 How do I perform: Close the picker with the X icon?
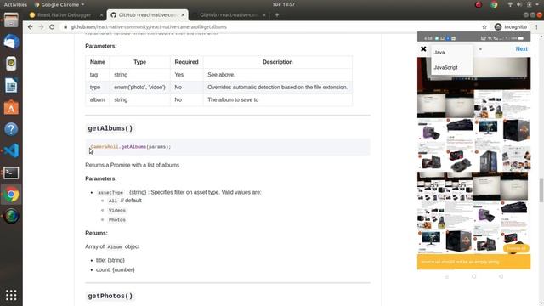pos(423,49)
